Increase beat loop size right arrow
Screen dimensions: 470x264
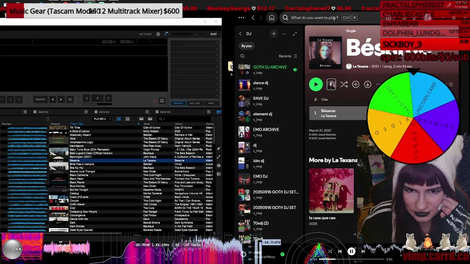click(108, 98)
